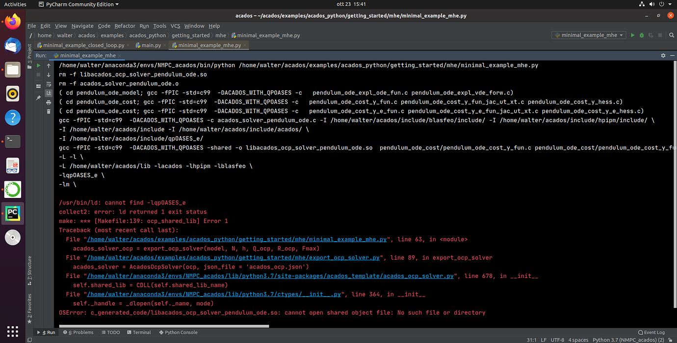Change the UTF-8 file encoding
This screenshot has width=677, height=343.
[556, 340]
